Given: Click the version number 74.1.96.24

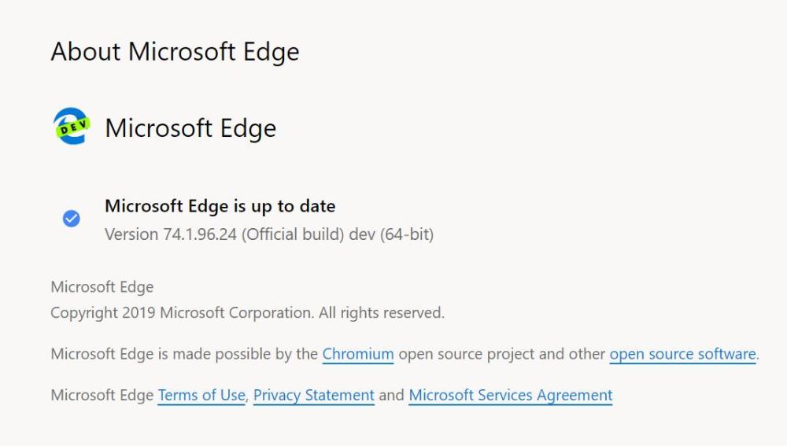Looking at the screenshot, I should tap(196, 234).
